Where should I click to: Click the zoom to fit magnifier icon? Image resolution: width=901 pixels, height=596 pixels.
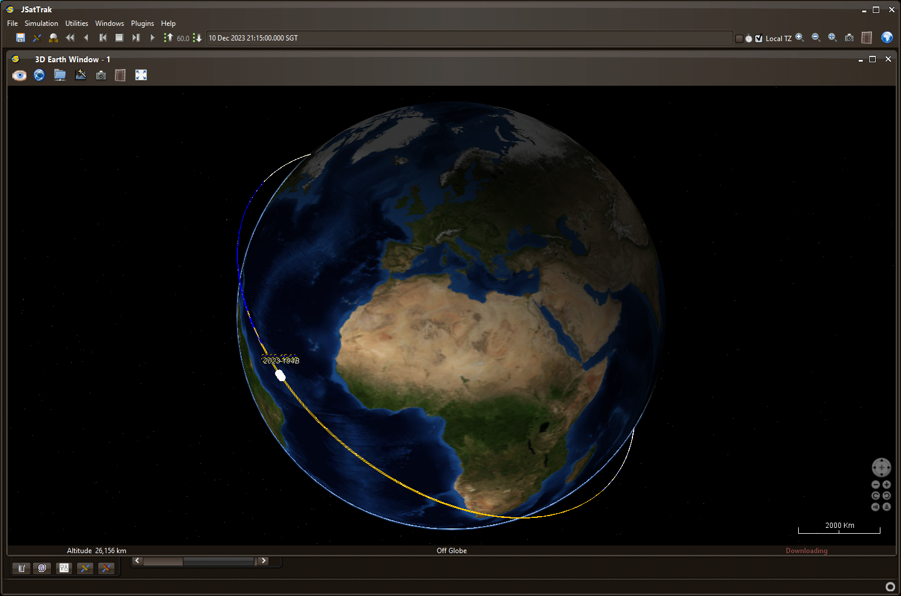[x=833, y=38]
